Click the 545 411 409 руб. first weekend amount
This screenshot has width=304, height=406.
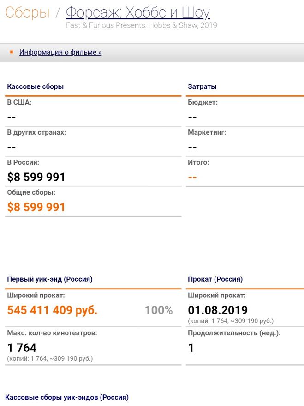pyautogui.click(x=52, y=310)
